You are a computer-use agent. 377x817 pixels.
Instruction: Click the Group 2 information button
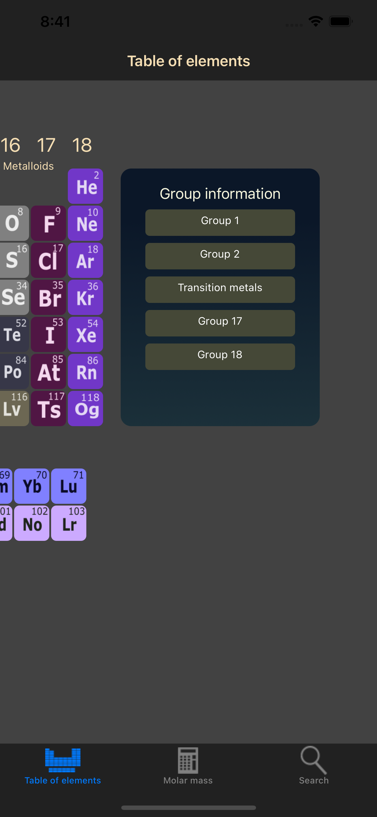[x=220, y=256]
